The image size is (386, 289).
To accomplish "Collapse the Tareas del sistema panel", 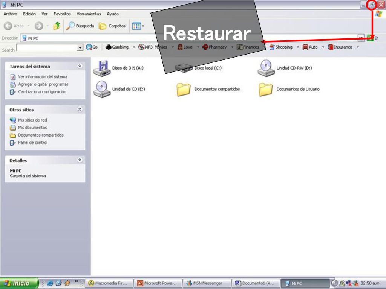I will tap(80, 66).
